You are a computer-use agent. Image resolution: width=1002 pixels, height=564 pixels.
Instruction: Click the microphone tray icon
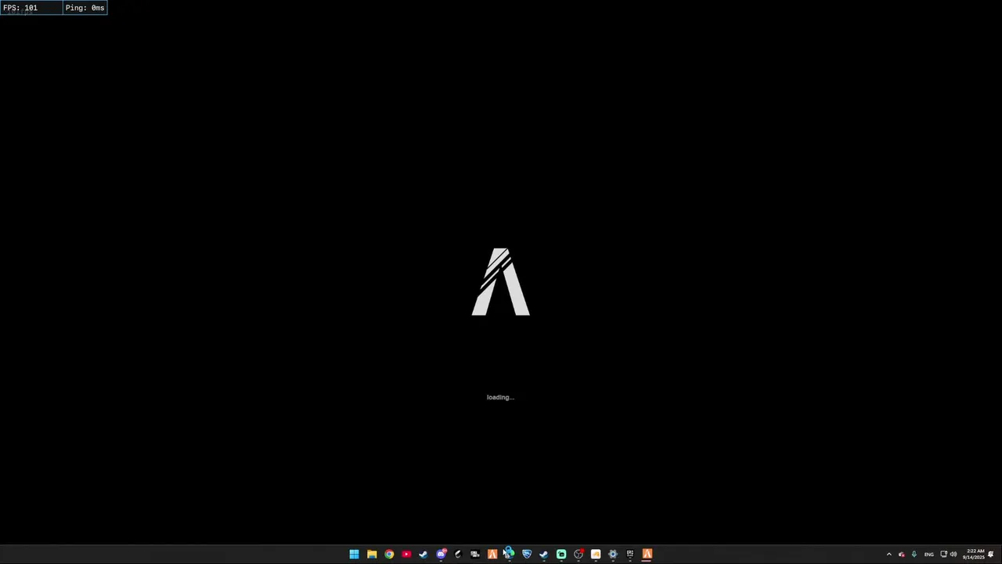[x=914, y=555]
